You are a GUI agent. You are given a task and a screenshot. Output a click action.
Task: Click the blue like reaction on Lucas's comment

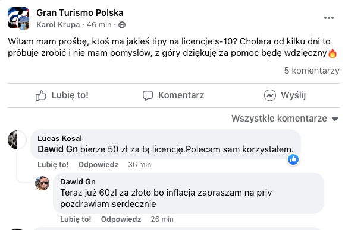[293, 159]
